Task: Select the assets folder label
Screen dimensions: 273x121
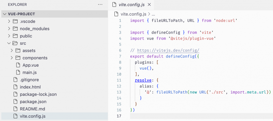Action: click(29, 50)
